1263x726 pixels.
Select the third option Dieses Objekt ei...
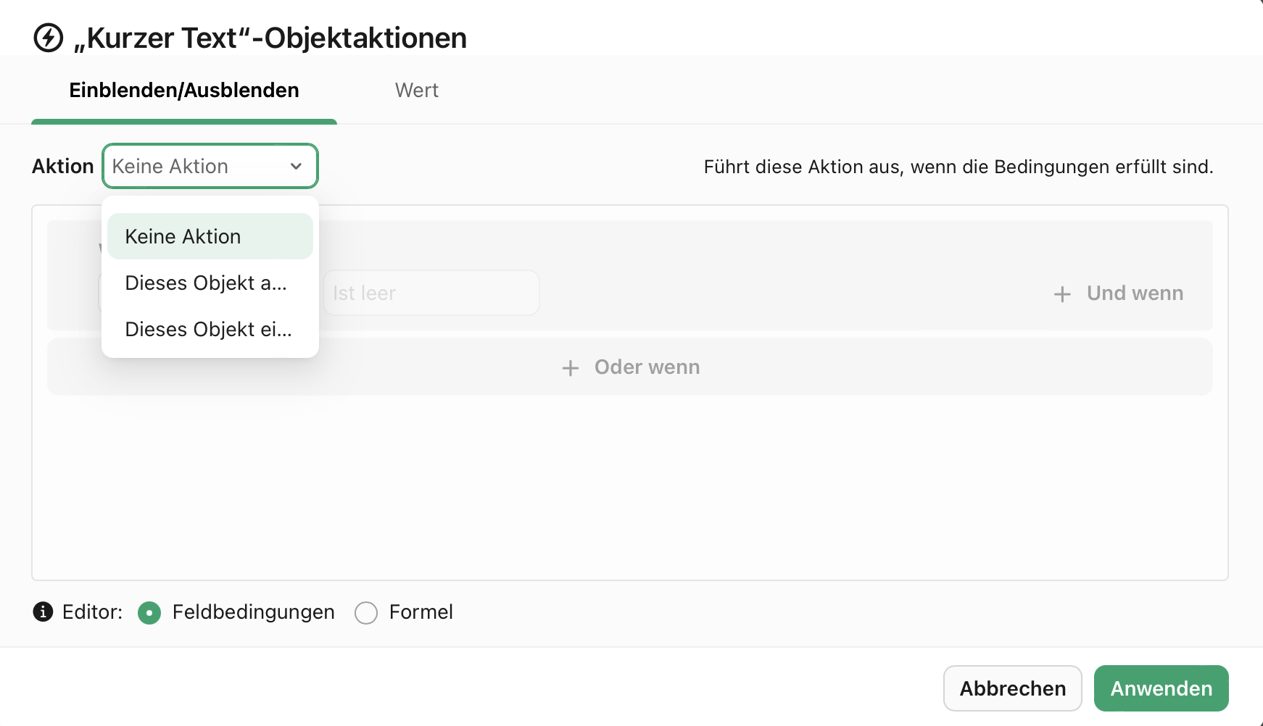pos(208,329)
